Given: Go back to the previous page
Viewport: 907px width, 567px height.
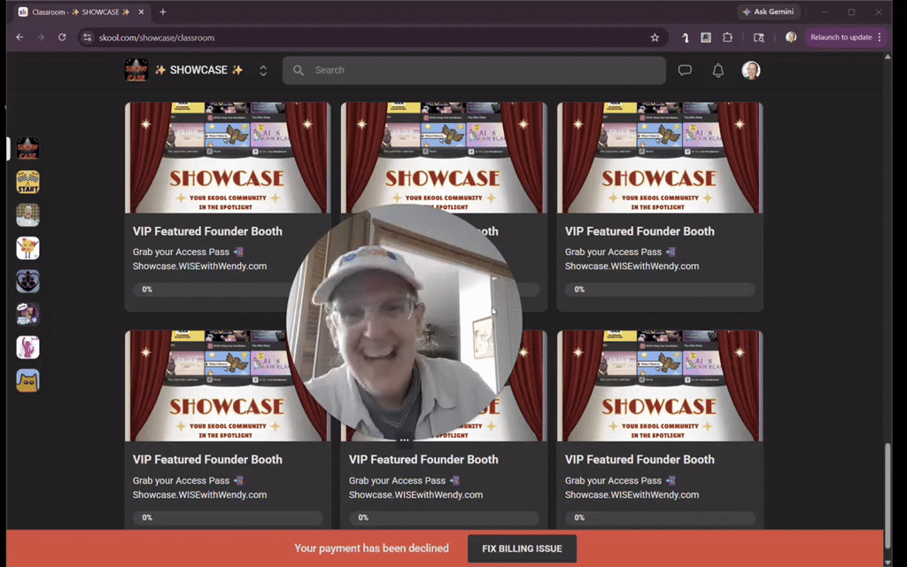Looking at the screenshot, I should coord(19,37).
